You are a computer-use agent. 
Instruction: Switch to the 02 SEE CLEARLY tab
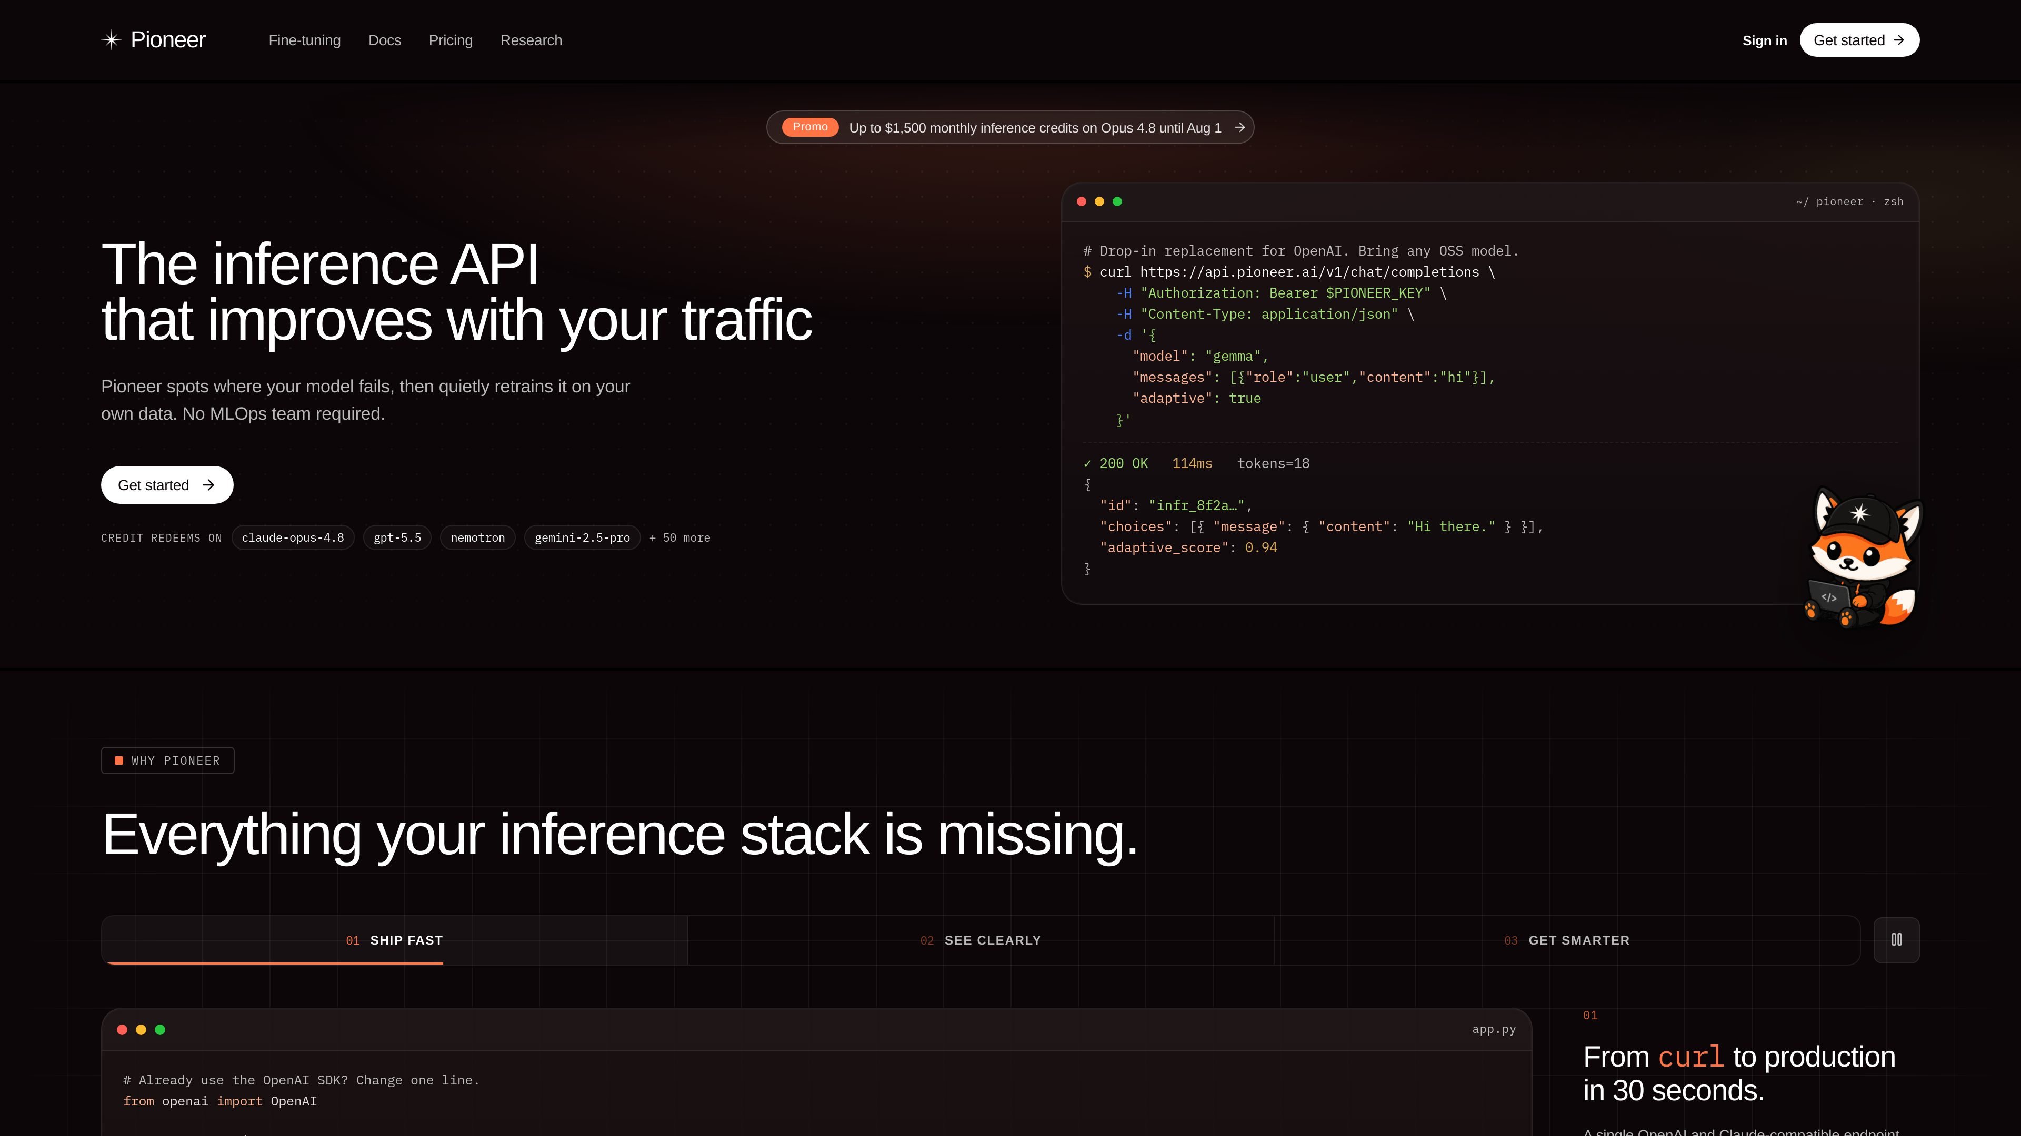981,940
